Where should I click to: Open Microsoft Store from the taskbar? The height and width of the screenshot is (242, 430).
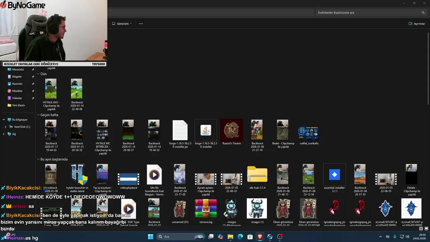[x=250, y=237]
